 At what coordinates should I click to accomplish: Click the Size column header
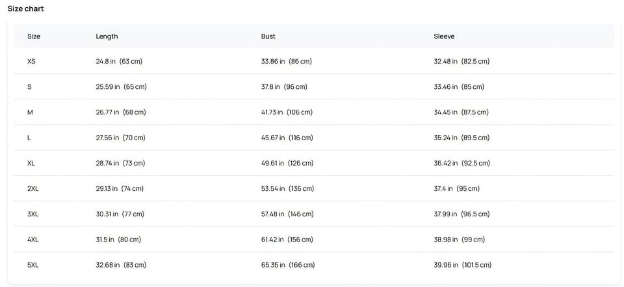point(34,36)
